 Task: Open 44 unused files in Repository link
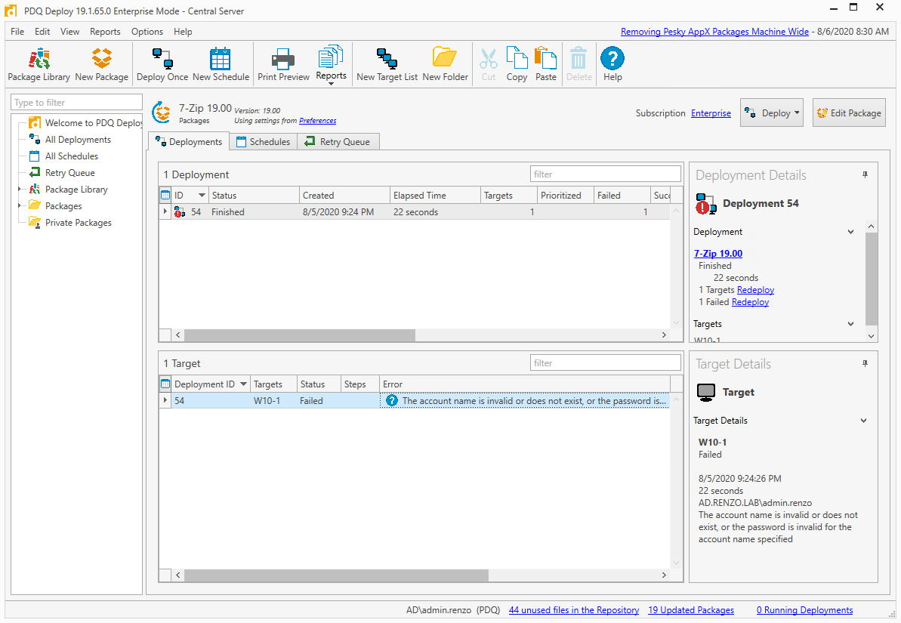point(573,609)
